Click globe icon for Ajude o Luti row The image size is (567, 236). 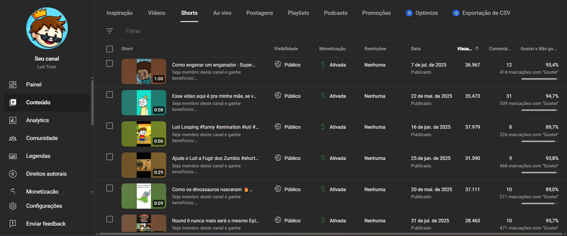[x=278, y=158]
